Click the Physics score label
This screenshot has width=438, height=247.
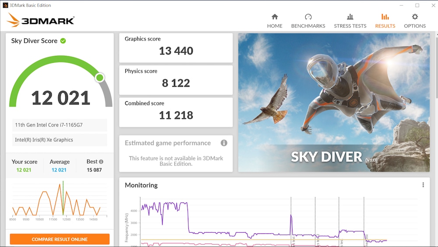tap(141, 71)
